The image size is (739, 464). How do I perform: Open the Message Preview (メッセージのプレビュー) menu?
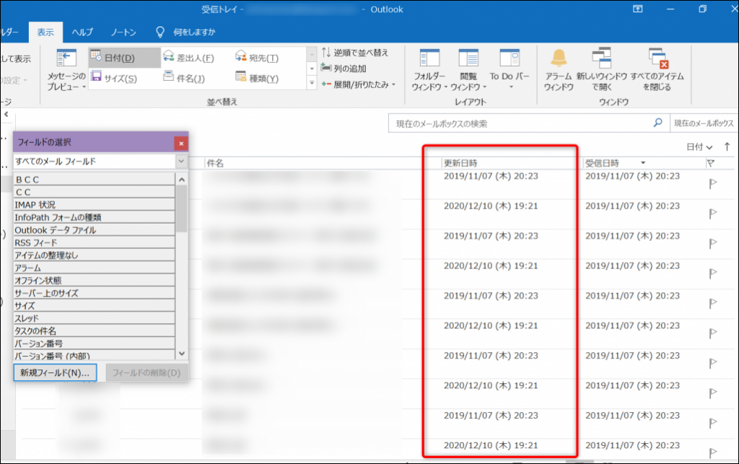(x=66, y=70)
